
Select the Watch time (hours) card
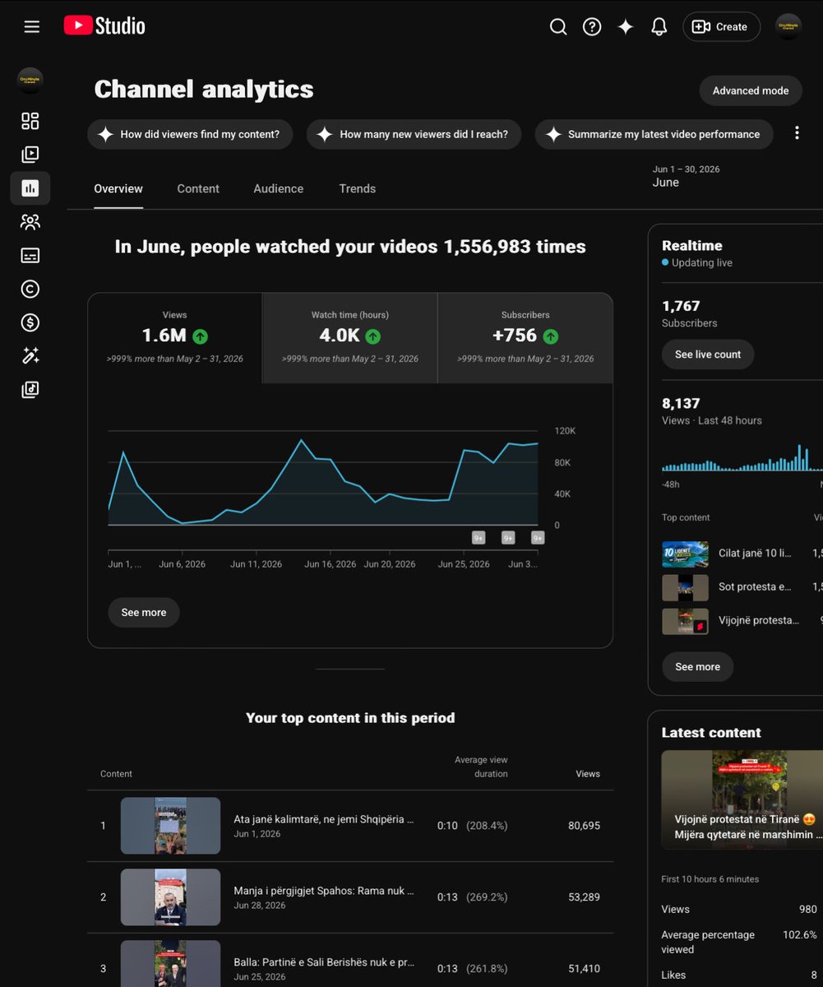point(350,338)
